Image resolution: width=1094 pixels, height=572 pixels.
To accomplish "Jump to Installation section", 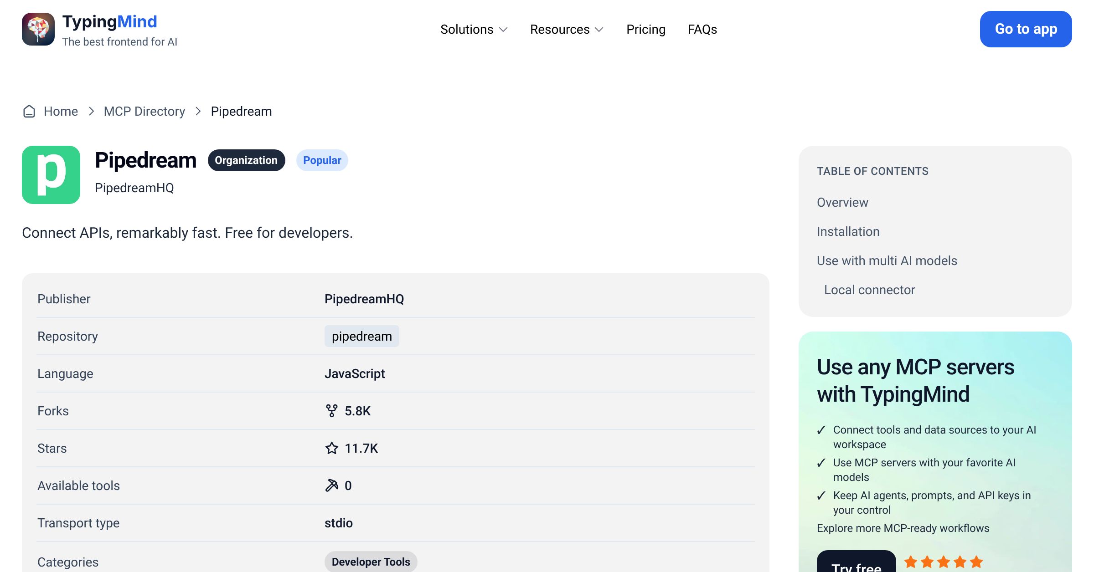I will 848,231.
